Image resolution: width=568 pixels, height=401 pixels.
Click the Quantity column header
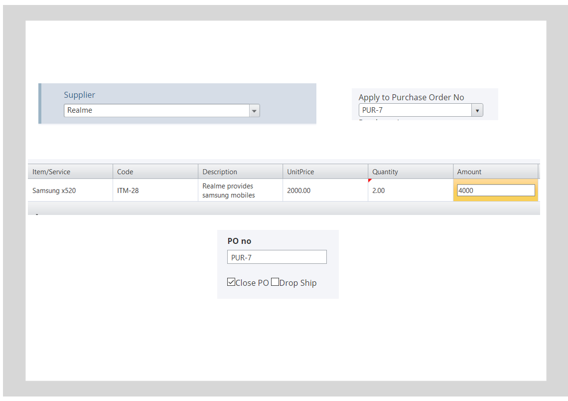pyautogui.click(x=411, y=172)
